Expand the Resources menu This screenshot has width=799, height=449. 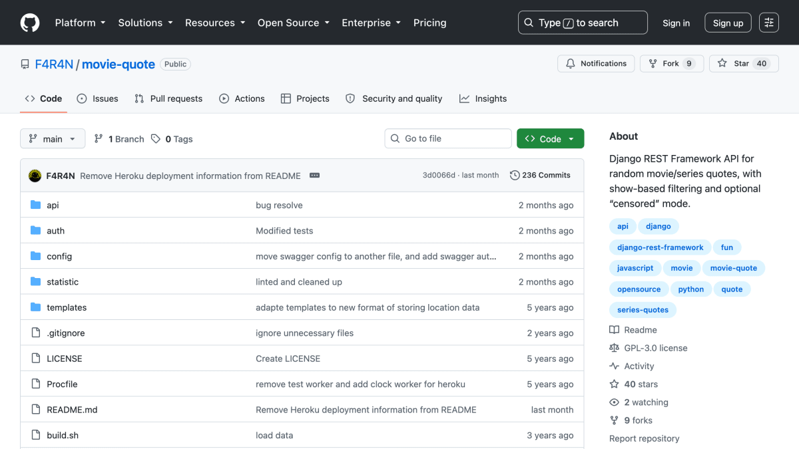[x=215, y=23]
